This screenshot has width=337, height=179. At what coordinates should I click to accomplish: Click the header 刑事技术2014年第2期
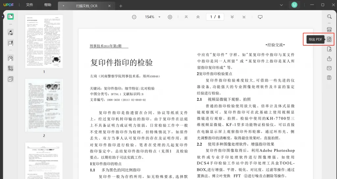(106, 46)
